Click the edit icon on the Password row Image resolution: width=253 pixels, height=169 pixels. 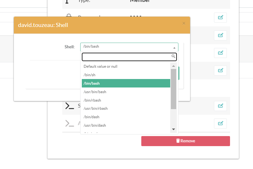pos(220,18)
